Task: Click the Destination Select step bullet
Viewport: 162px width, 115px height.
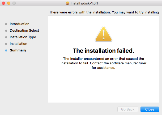Action: (x=6, y=31)
